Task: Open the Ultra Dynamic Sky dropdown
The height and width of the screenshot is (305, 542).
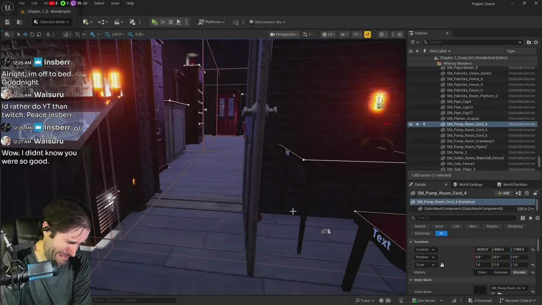Action: 267,22
